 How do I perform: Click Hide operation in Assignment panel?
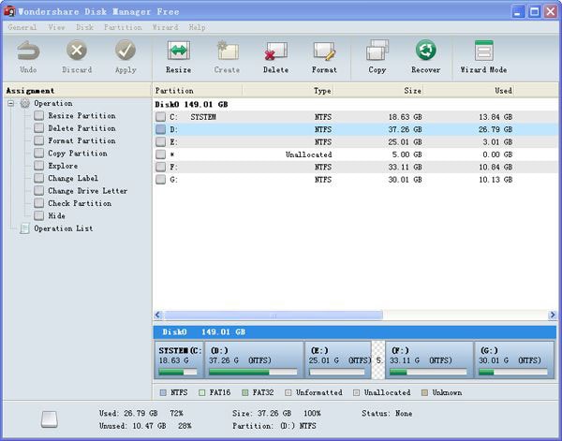(56, 215)
